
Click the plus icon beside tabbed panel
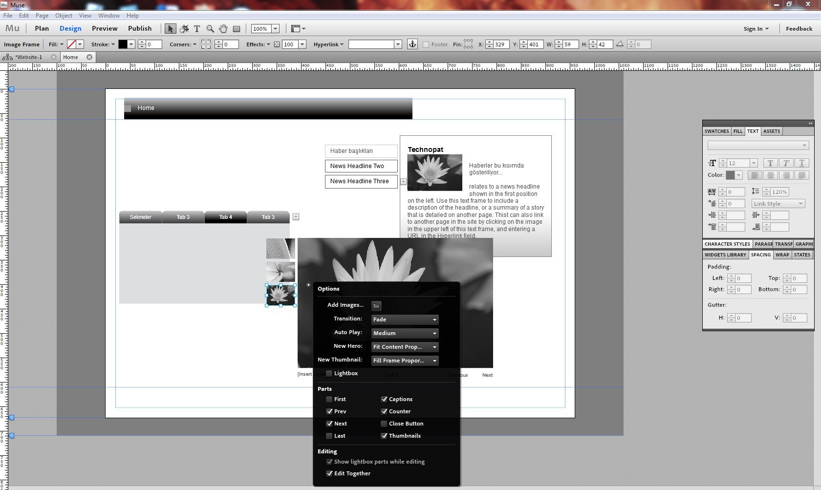pyautogui.click(x=296, y=217)
